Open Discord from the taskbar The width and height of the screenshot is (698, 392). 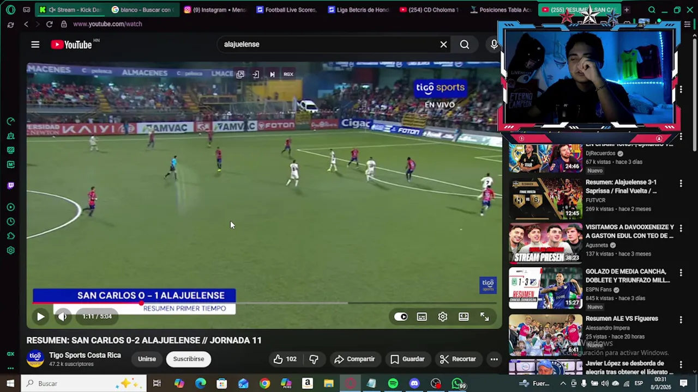tap(414, 383)
